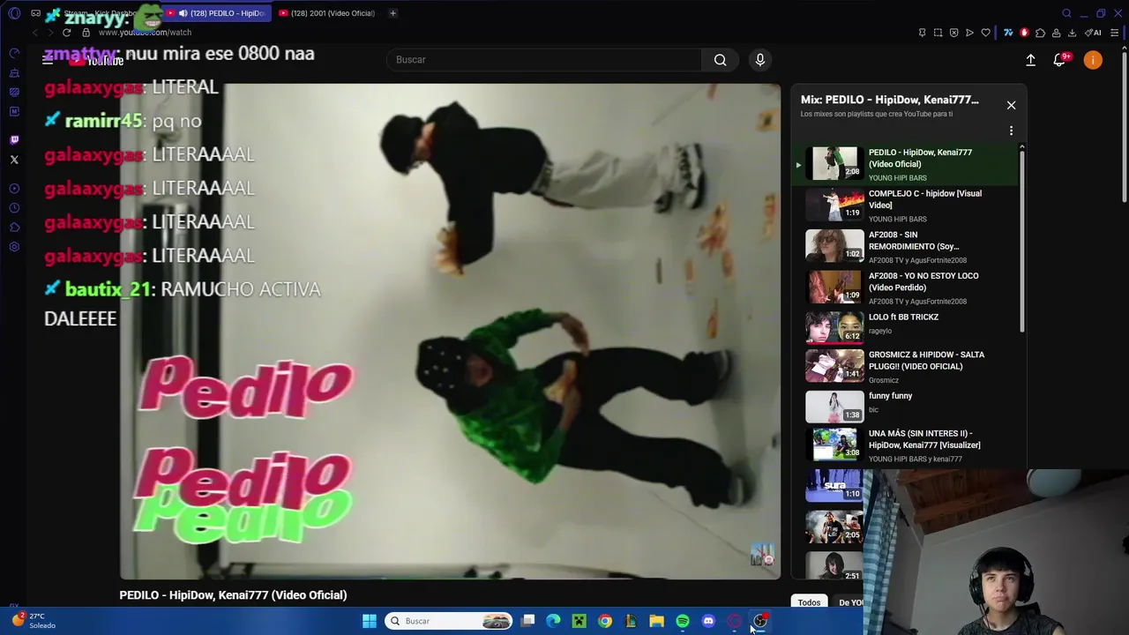Open YouTube account avatar menu
The width and height of the screenshot is (1129, 635).
click(x=1093, y=60)
